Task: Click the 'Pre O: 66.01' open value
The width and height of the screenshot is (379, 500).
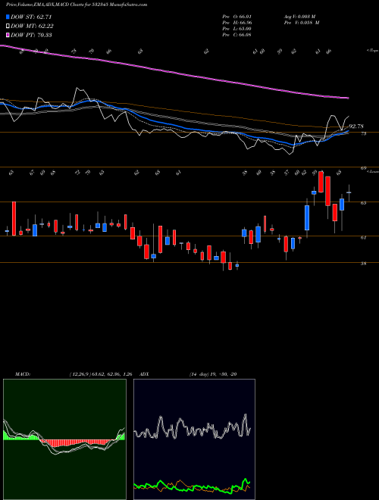Action: 237,17
